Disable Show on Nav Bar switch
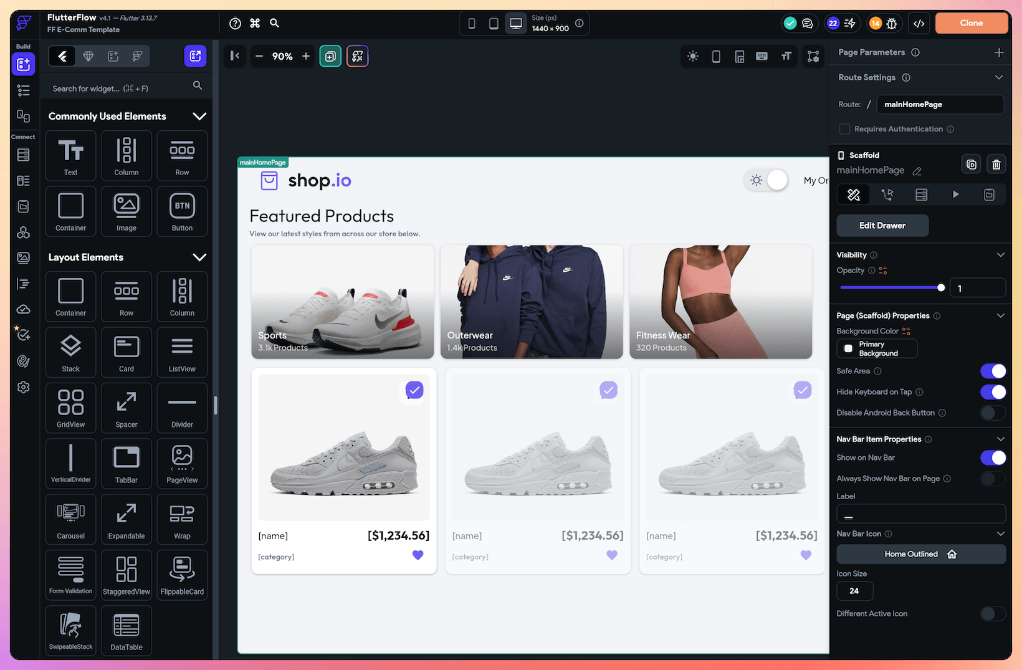 (992, 458)
